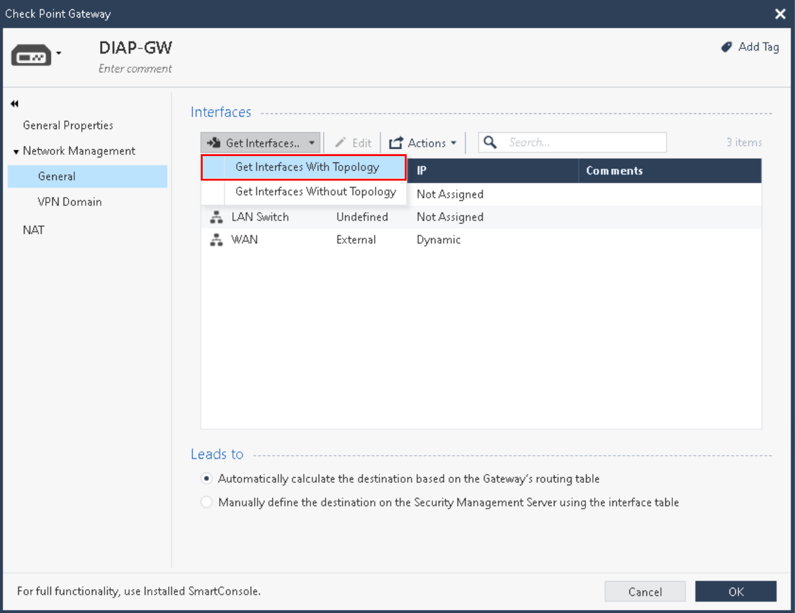Select manually define destination radio button
This screenshot has height=613, width=795.
click(206, 502)
